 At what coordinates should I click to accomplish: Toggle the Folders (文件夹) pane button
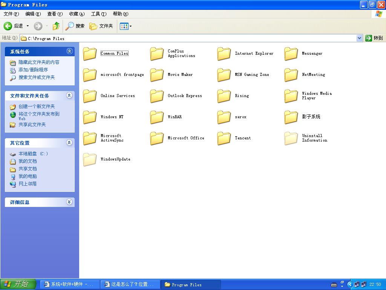101,26
